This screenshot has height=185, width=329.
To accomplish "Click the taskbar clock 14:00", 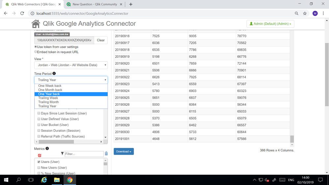I will click(306, 178).
